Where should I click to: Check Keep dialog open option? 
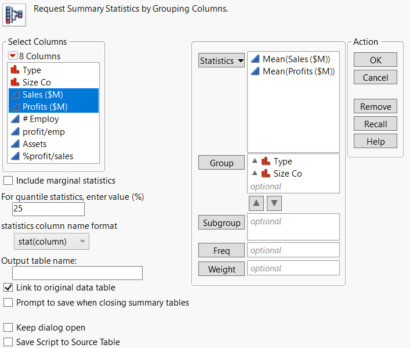pyautogui.click(x=8, y=328)
